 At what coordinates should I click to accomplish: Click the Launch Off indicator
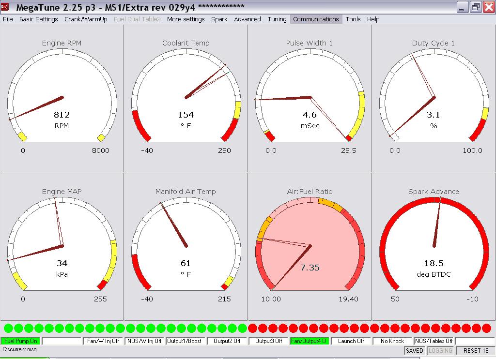(x=351, y=341)
